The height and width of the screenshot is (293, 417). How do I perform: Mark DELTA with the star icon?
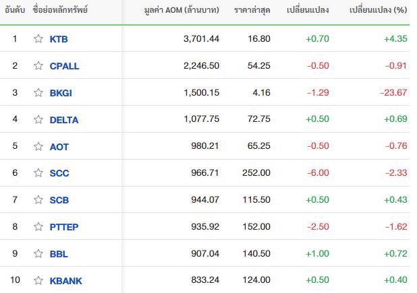click(x=38, y=119)
